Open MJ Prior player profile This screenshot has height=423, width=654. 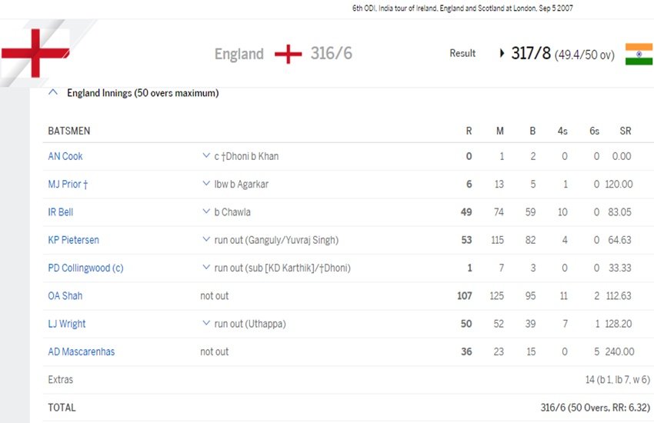click(x=68, y=184)
